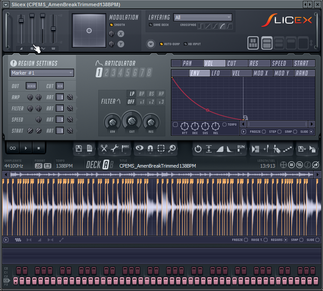Apply the fade-out curve icon

pyautogui.click(x=230, y=149)
